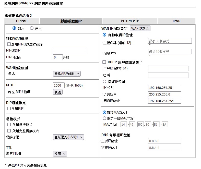Open the PPTP/L2TP tab
Viewport: 201px width, 169px height.
tap(130, 21)
